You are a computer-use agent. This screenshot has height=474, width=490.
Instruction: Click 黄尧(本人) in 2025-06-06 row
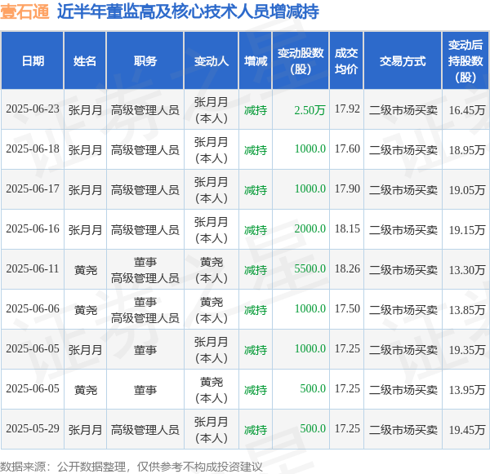pyautogui.click(x=212, y=310)
